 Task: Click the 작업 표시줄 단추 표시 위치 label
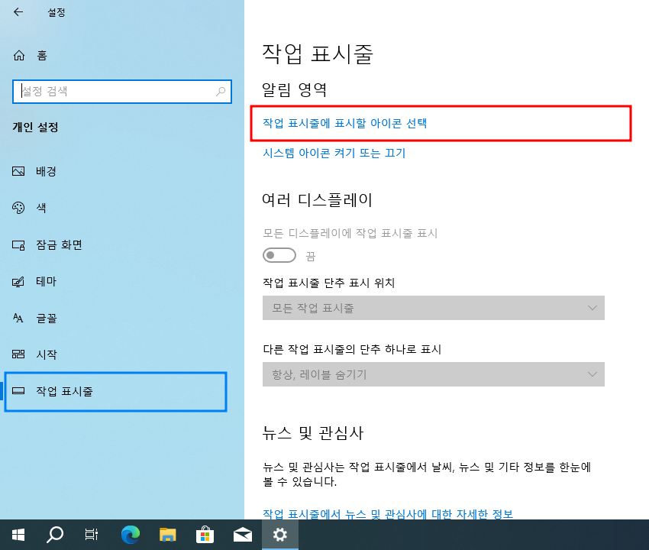(329, 283)
